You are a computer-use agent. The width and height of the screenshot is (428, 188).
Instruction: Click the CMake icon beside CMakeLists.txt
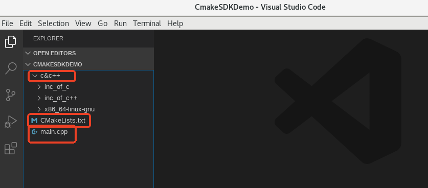34,121
